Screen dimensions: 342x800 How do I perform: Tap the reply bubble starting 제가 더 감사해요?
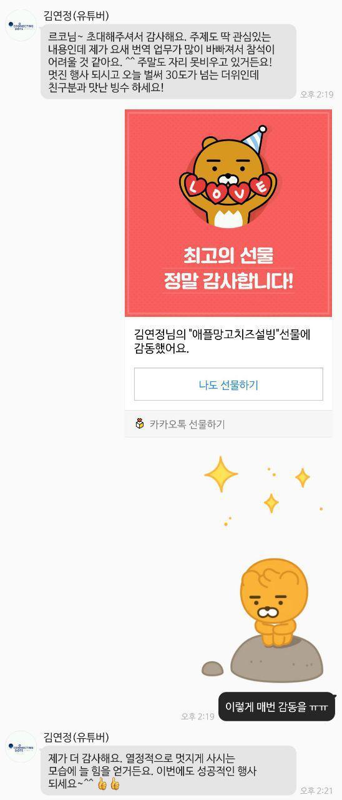tap(169, 770)
